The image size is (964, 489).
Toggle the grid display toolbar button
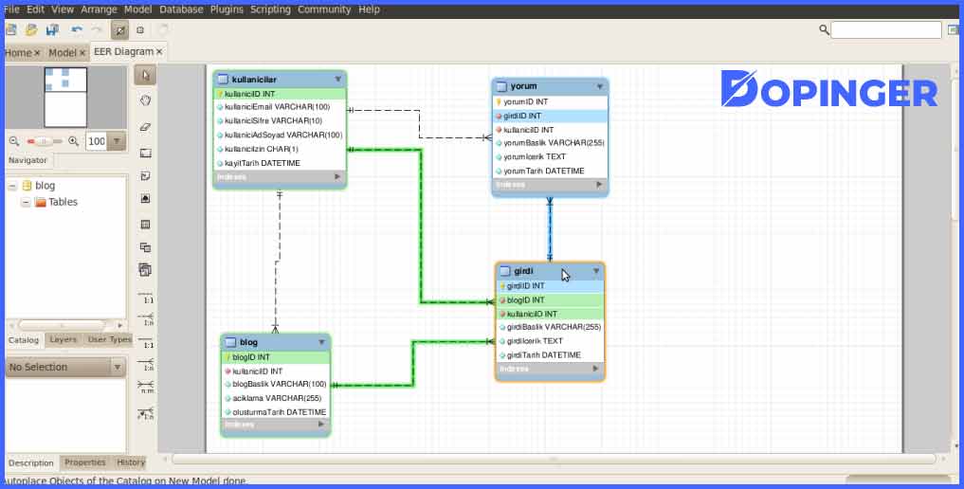point(119,29)
